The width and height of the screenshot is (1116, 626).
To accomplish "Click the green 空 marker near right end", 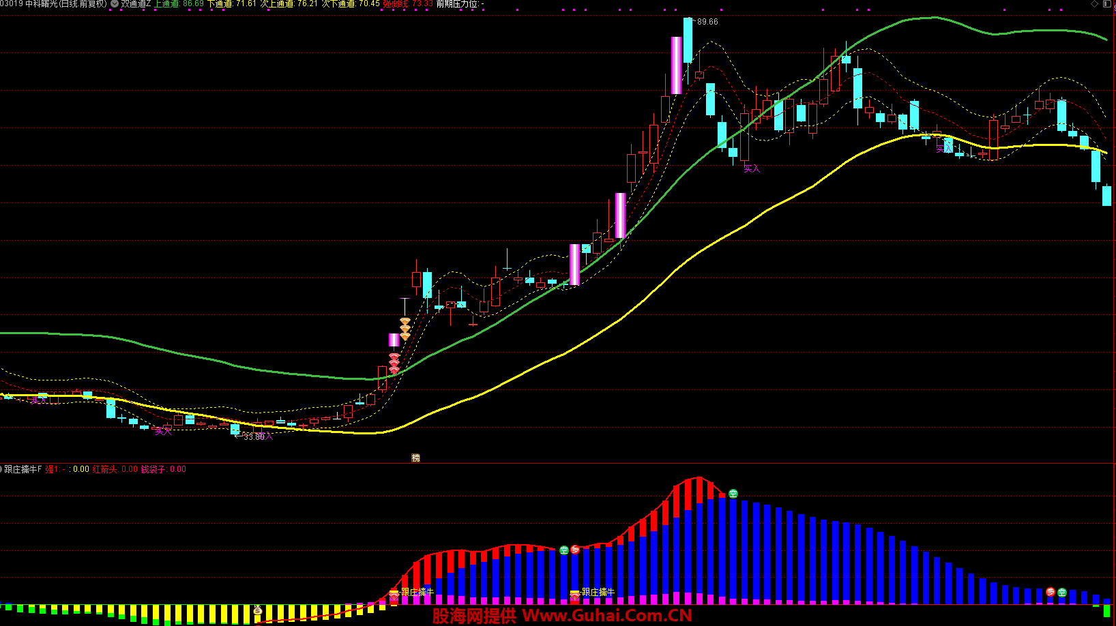I will pyautogui.click(x=1062, y=592).
